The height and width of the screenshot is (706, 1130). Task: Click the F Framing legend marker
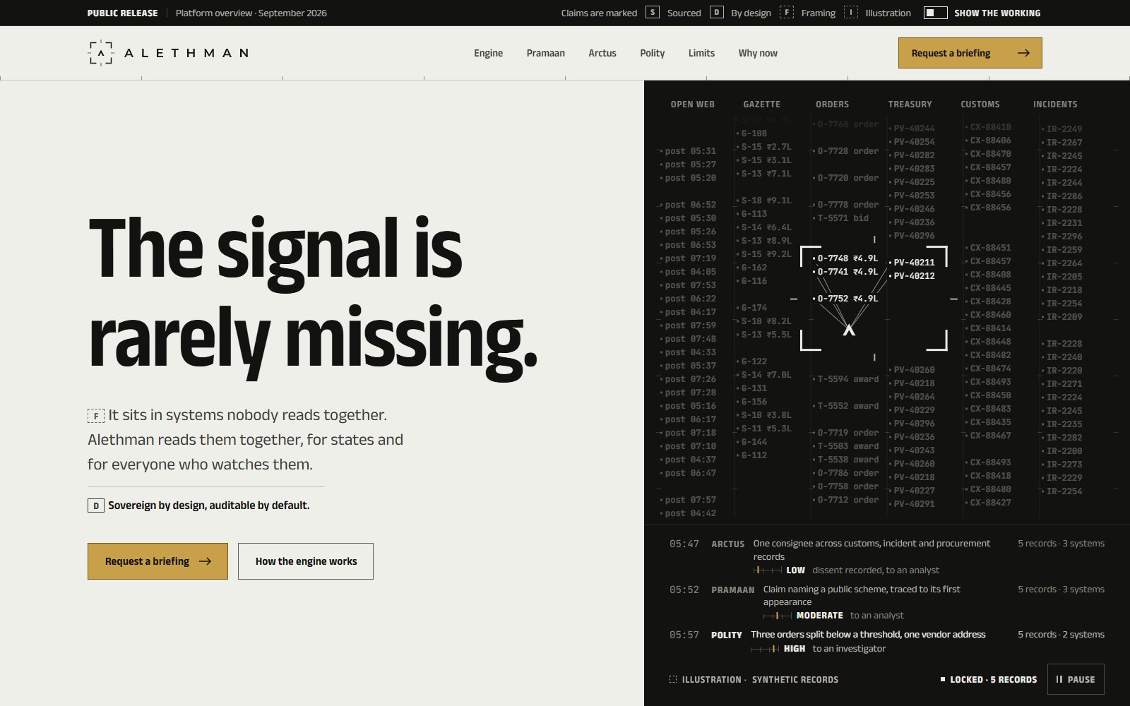point(787,13)
